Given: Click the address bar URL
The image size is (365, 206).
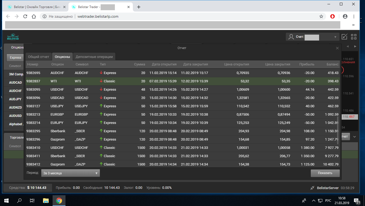Looking at the screenshot, I should click(98, 16).
